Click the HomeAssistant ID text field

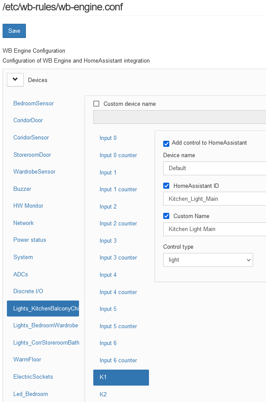click(214, 199)
